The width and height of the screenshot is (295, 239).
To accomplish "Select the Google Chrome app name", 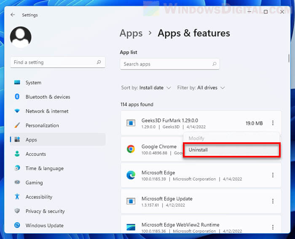I will [x=159, y=147].
